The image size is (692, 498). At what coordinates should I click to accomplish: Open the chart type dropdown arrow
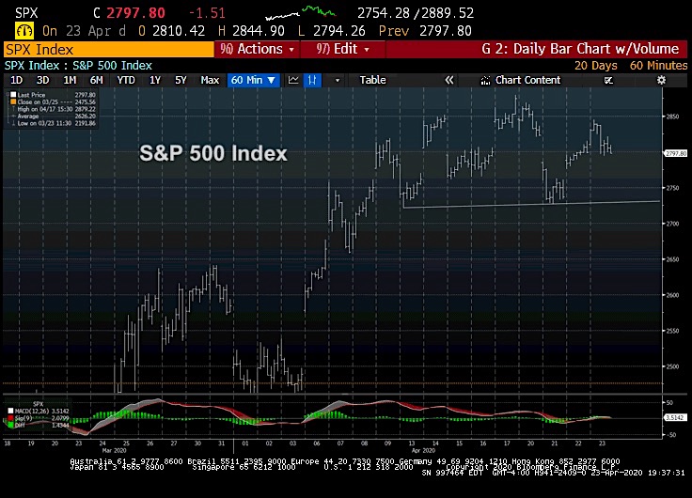click(338, 80)
